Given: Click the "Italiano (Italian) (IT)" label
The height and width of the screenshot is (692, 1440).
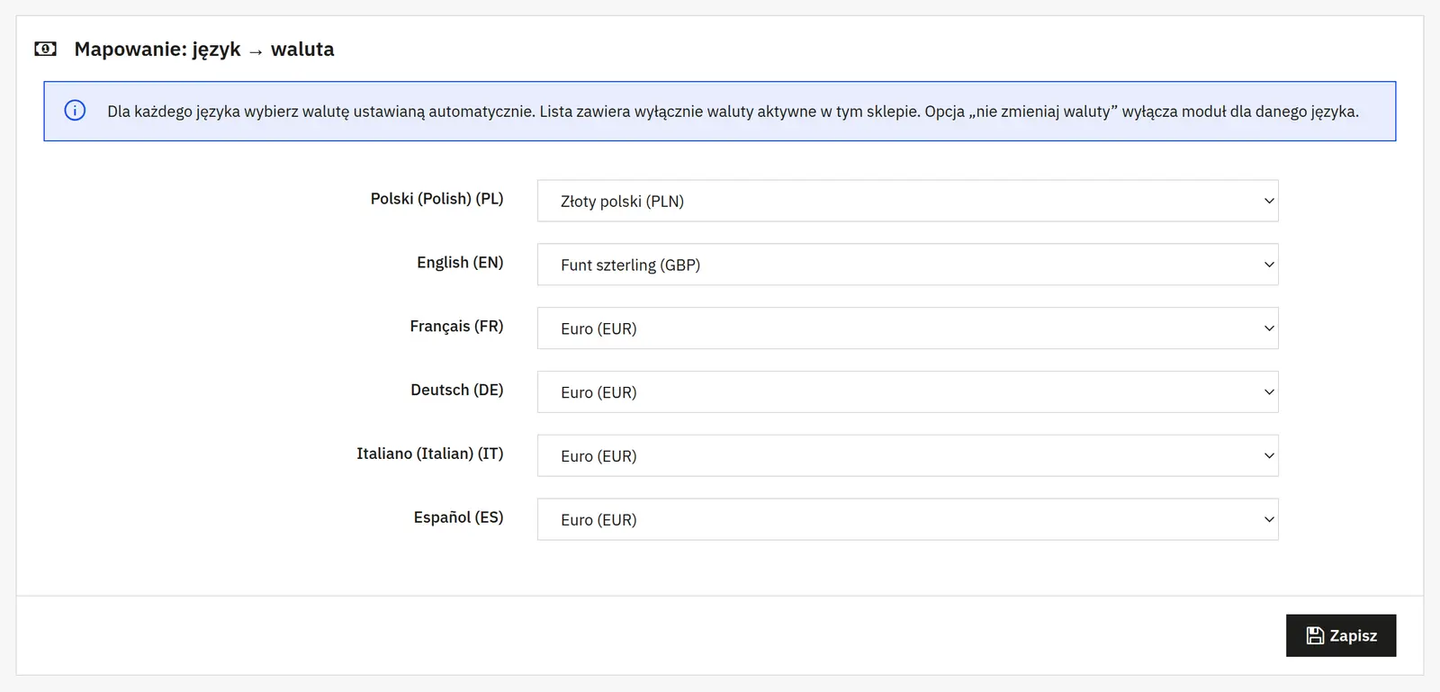Looking at the screenshot, I should (x=430, y=454).
